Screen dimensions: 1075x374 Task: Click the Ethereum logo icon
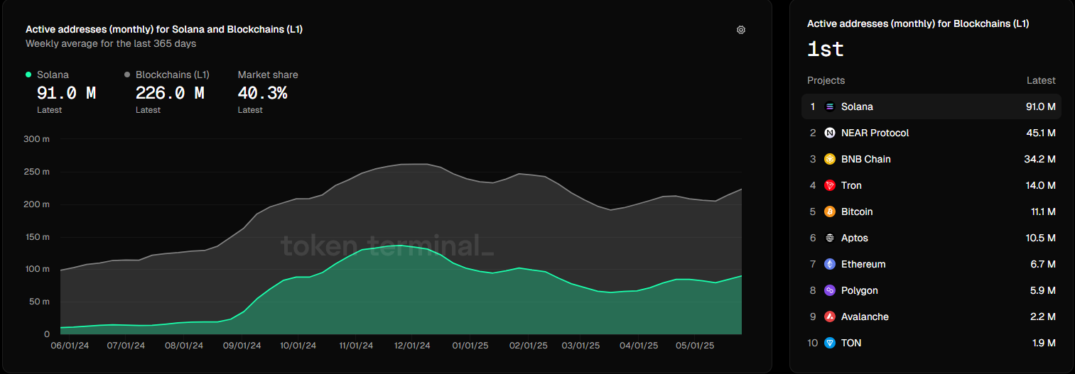tap(829, 264)
